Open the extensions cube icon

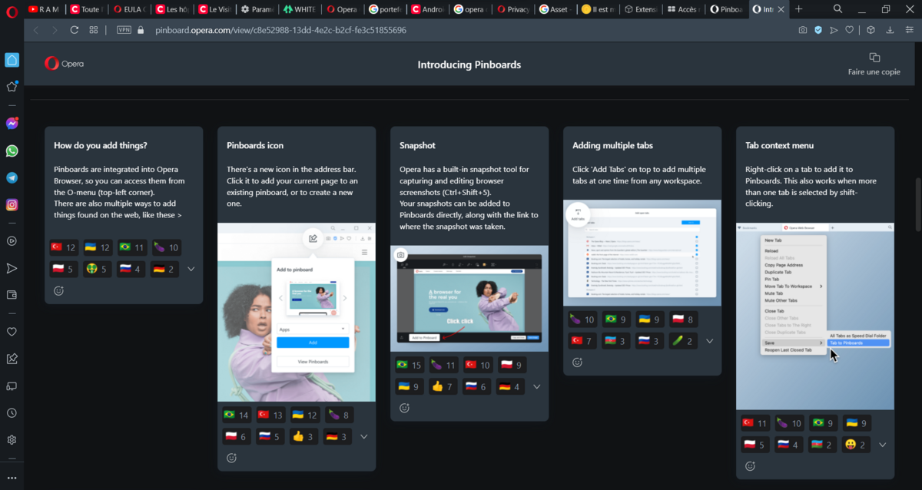(871, 30)
